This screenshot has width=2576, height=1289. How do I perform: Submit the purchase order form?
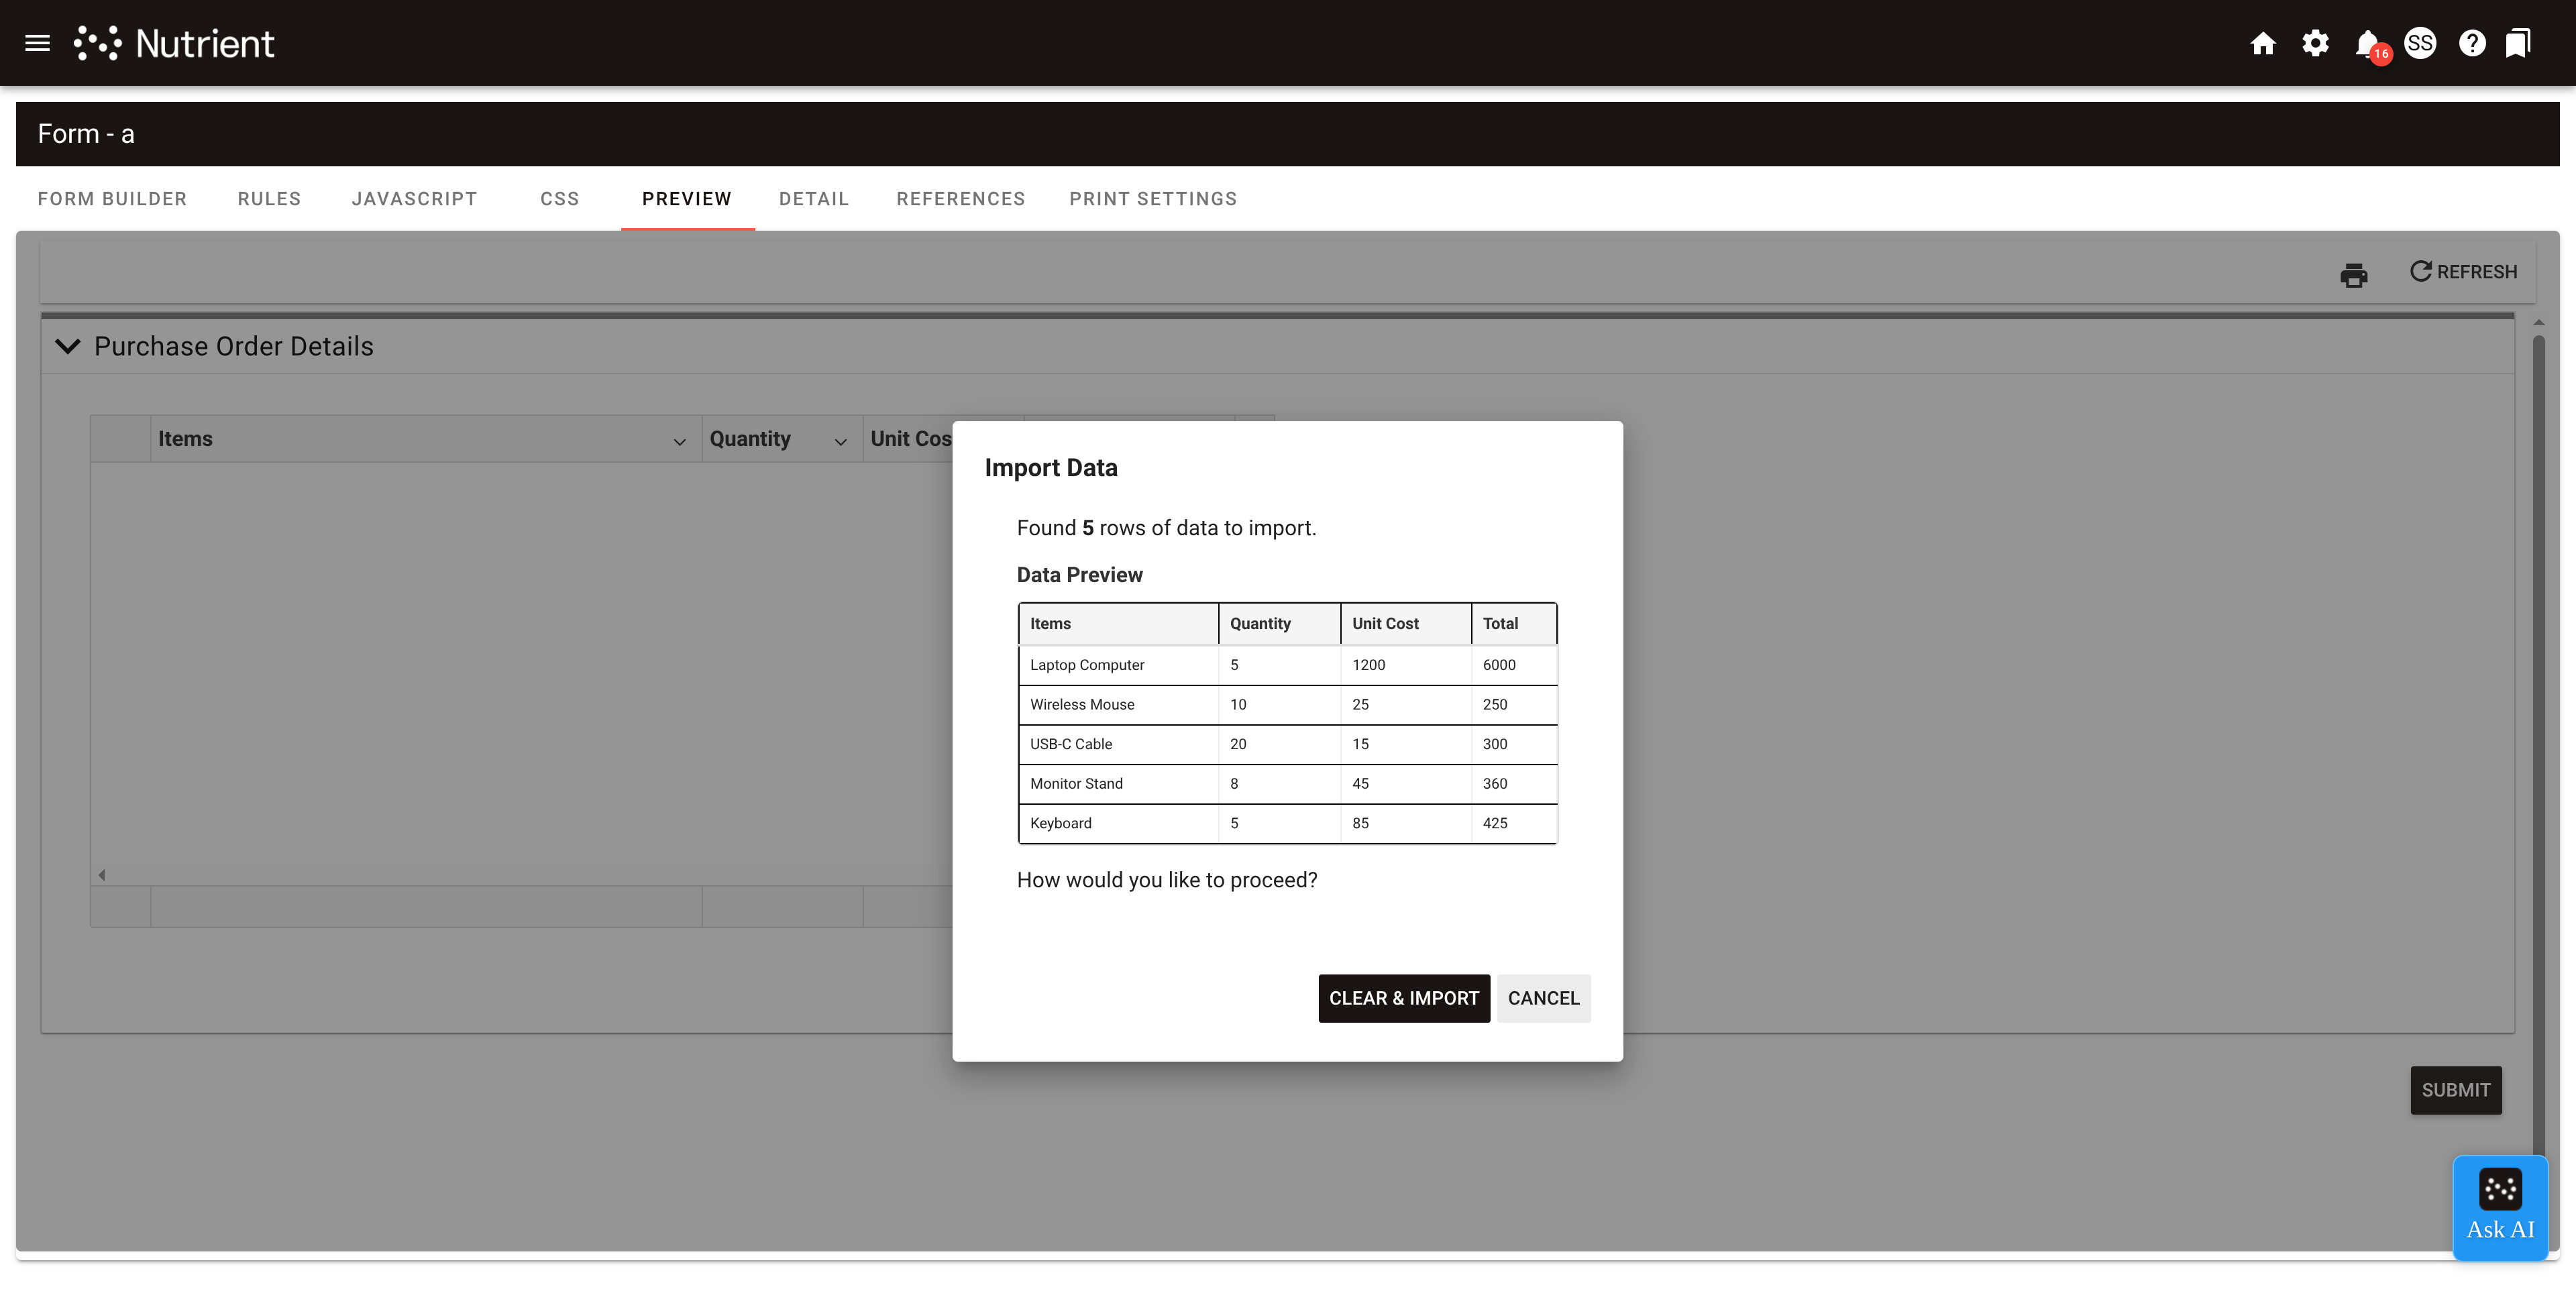point(2456,1090)
